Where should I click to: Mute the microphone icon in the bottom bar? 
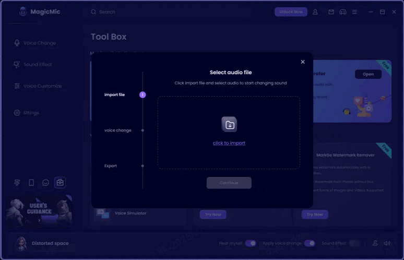375,243
